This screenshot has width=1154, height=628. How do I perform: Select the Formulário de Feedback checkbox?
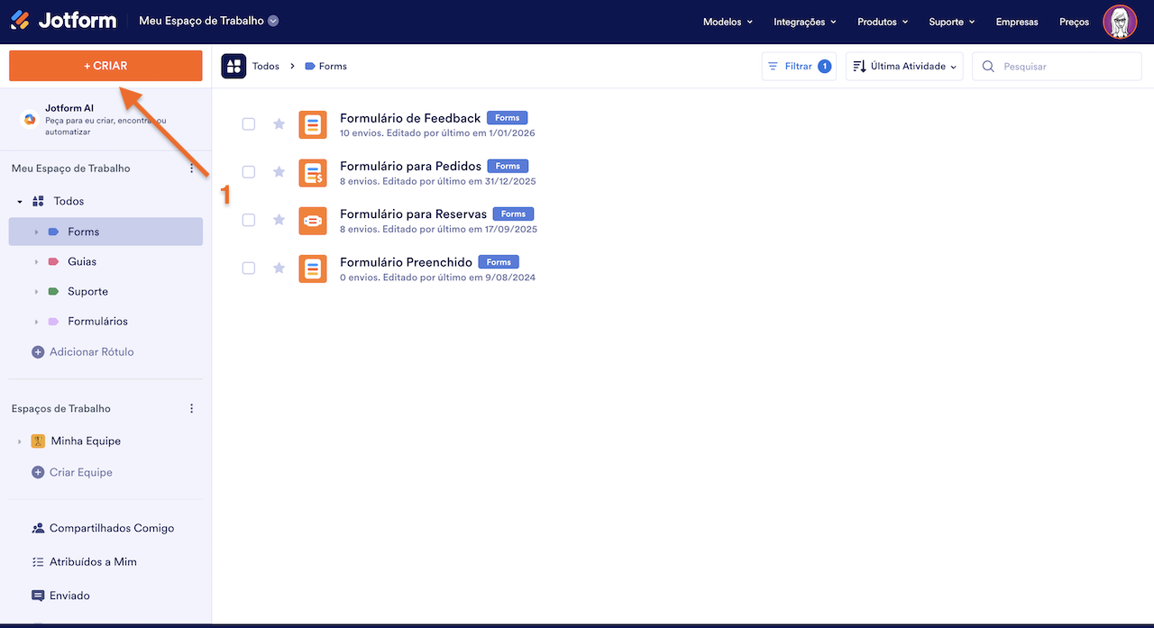click(x=249, y=124)
